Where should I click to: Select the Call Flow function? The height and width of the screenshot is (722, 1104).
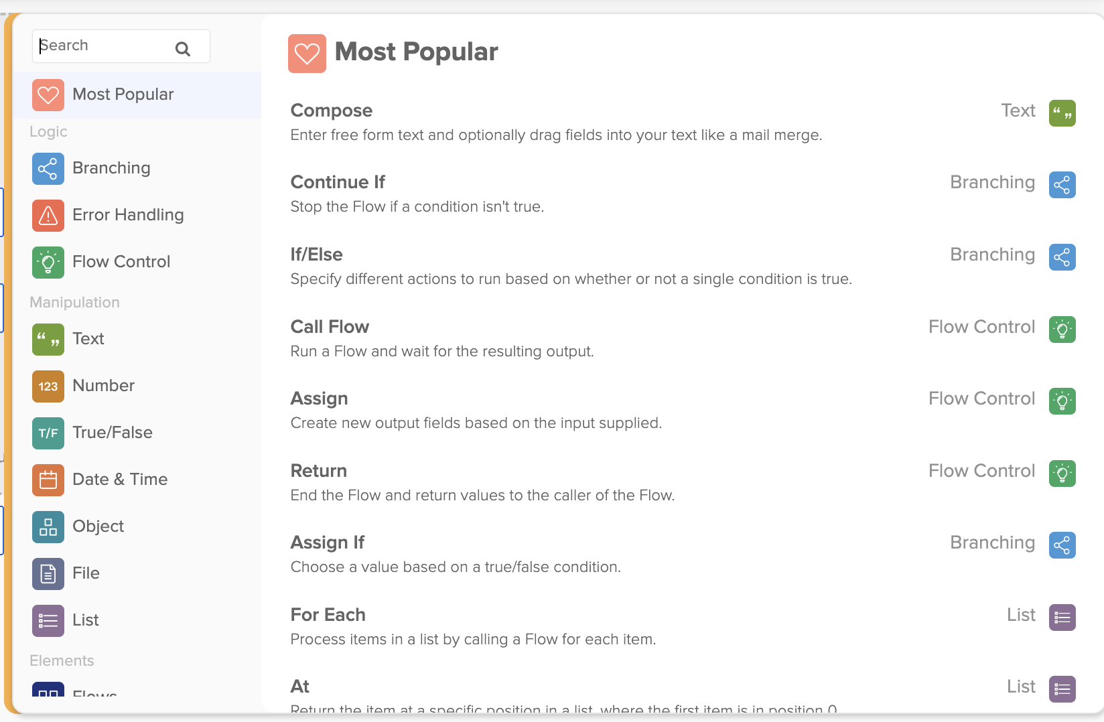point(330,327)
